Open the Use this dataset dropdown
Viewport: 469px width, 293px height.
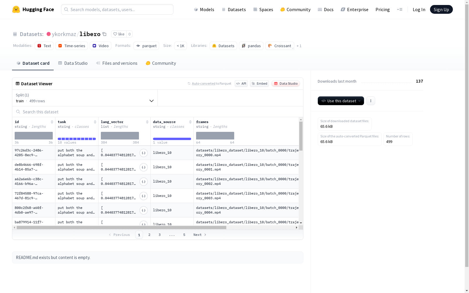(341, 101)
